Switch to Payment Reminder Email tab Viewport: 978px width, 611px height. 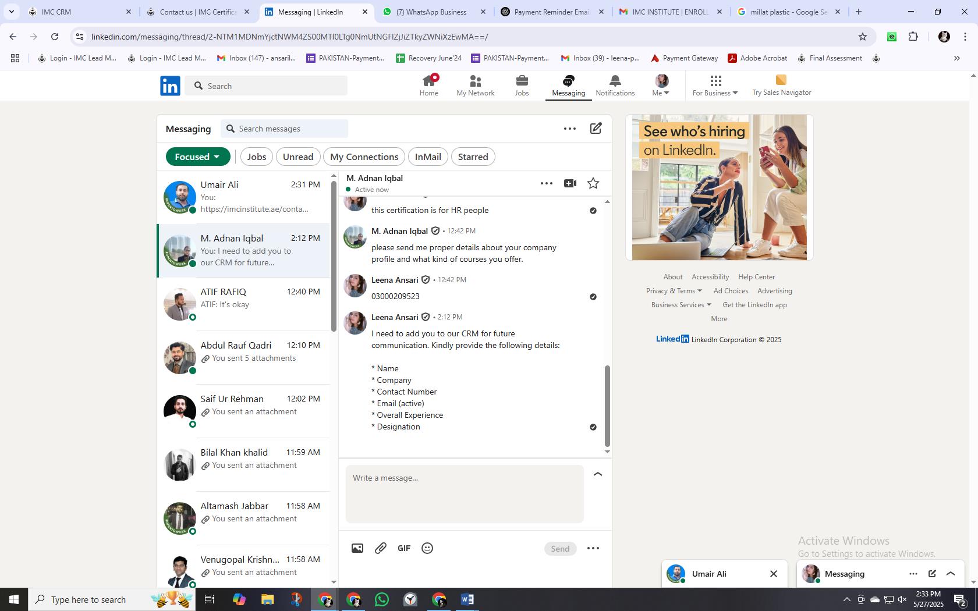pyautogui.click(x=552, y=12)
